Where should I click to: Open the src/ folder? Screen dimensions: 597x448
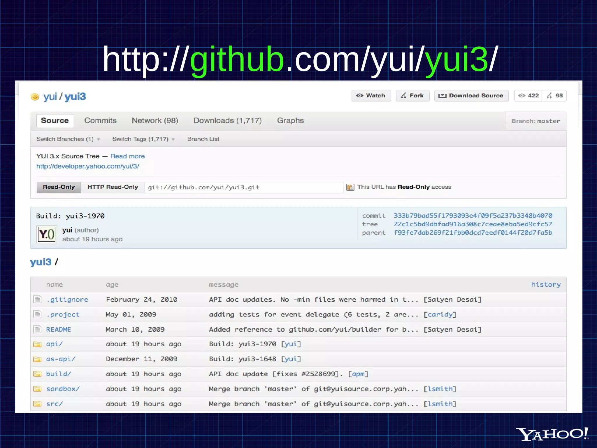tap(54, 404)
